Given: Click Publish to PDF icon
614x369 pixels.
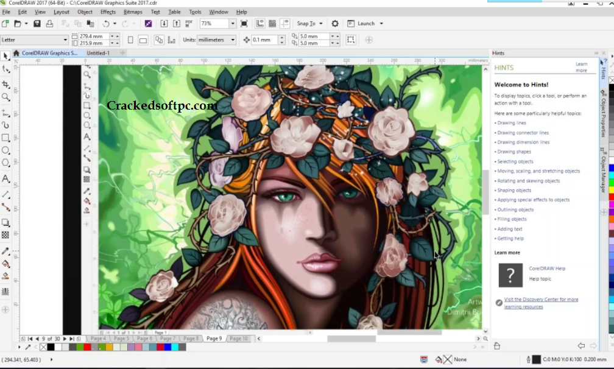Looking at the screenshot, I should [x=189, y=24].
